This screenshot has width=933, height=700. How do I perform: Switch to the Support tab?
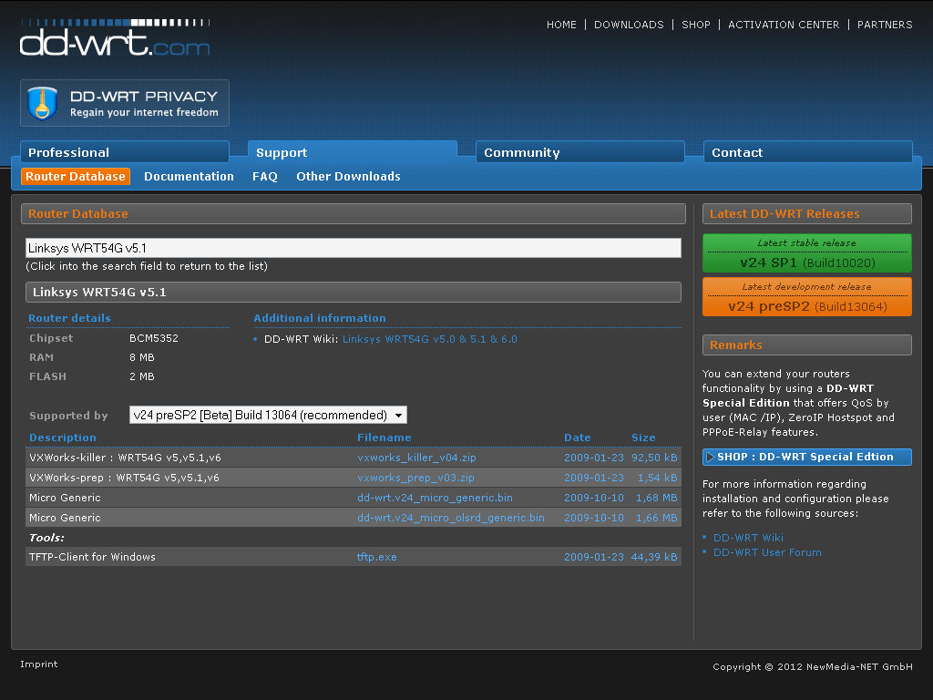pyautogui.click(x=353, y=152)
